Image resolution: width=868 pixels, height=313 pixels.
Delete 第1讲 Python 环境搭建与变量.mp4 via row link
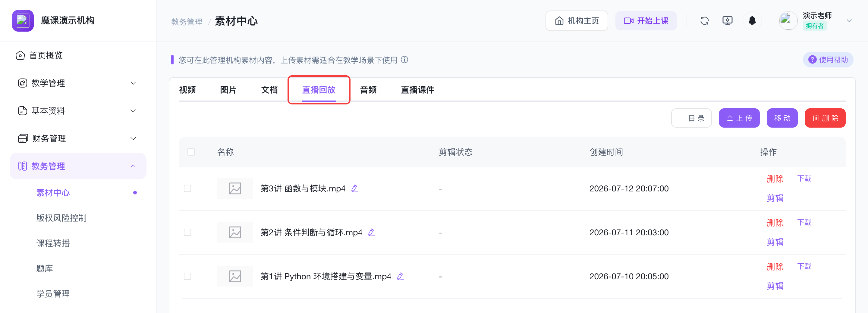(x=775, y=267)
